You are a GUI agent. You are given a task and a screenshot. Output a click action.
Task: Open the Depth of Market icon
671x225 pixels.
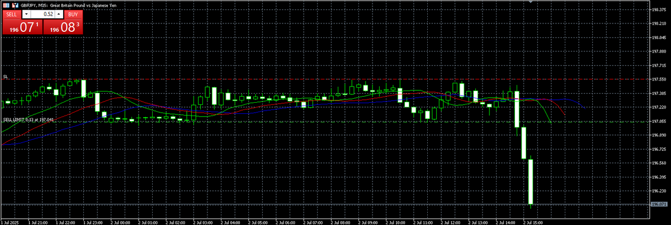[15, 4]
